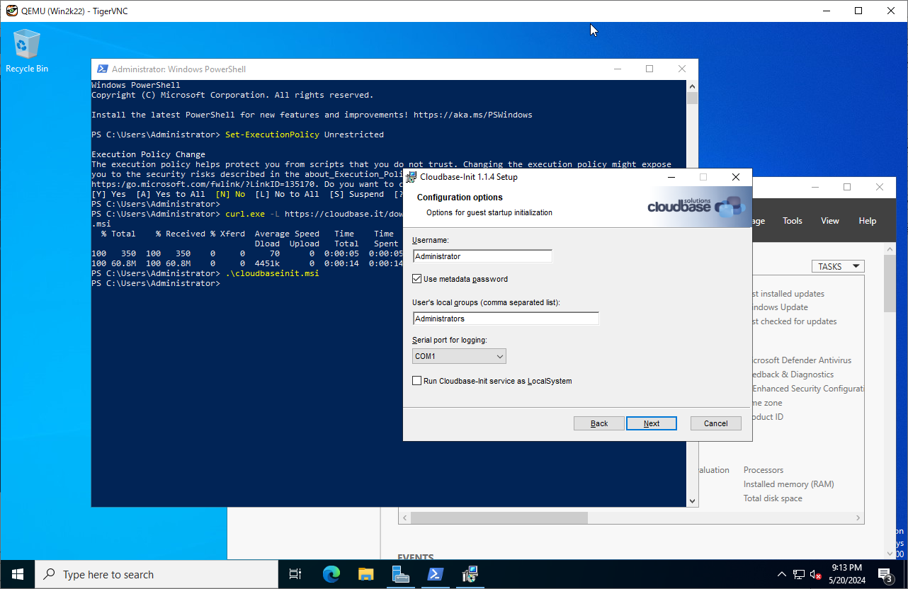Open File Explorer from the taskbar
Image resolution: width=908 pixels, height=589 pixels.
365,574
